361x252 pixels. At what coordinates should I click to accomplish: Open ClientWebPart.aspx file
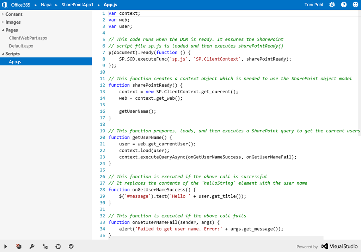click(x=28, y=38)
